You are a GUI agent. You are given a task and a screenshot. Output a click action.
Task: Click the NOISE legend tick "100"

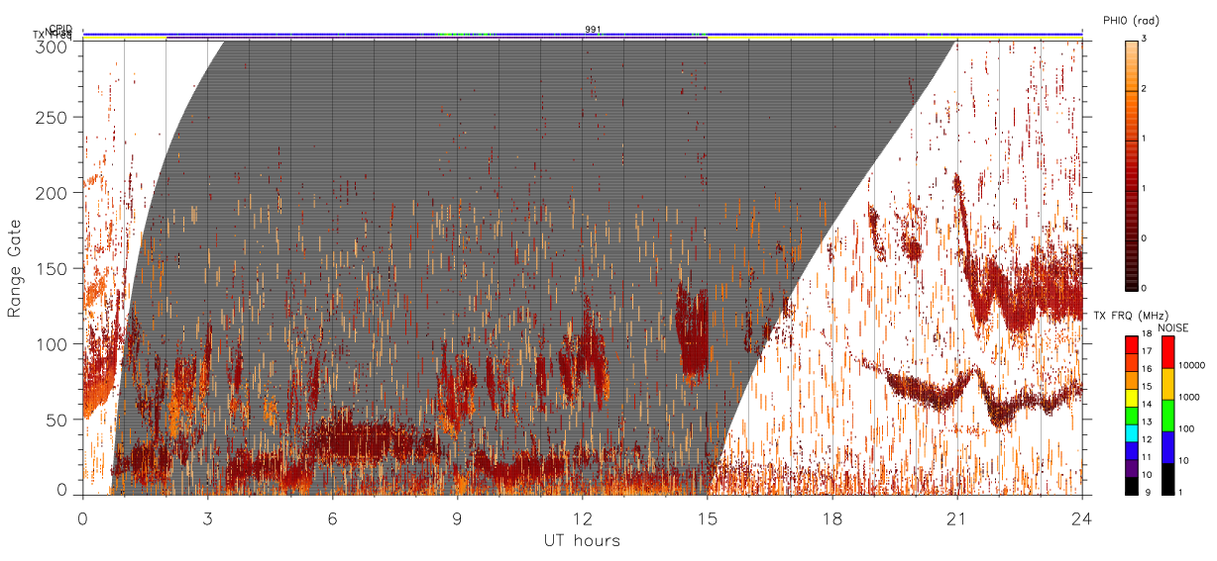pyautogui.click(x=1186, y=428)
